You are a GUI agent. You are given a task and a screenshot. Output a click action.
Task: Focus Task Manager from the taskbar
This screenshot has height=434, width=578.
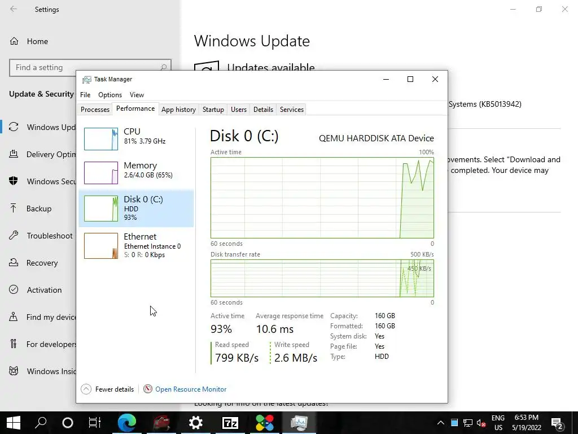[299, 423]
